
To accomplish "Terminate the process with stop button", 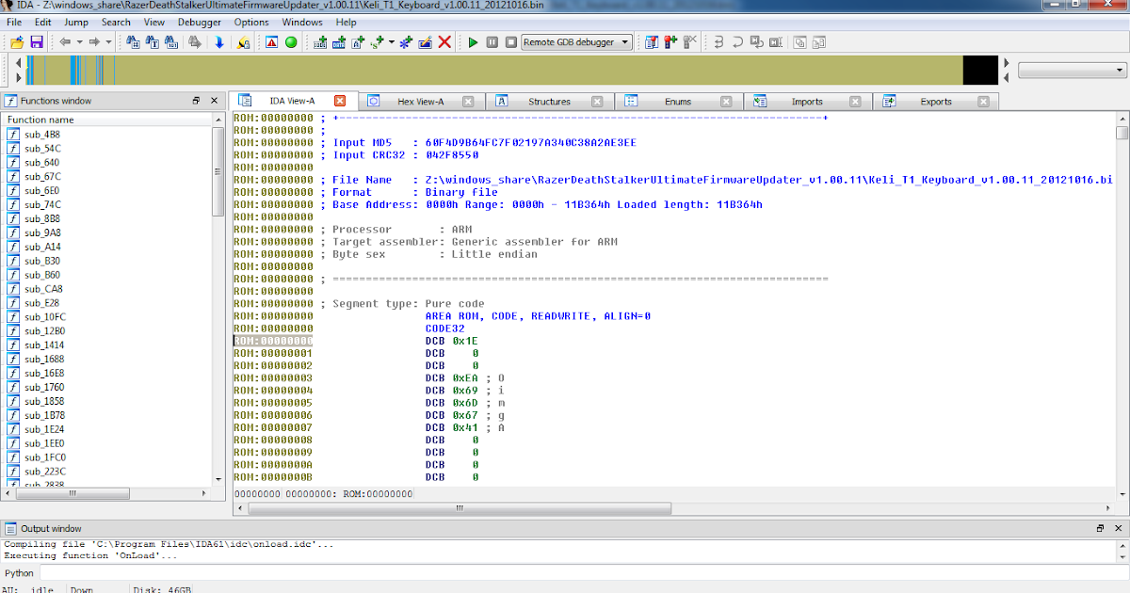I will (x=511, y=42).
